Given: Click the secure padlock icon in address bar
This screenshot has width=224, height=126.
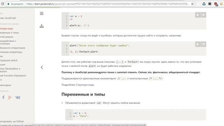Looking at the screenshot, I should 8,4.
